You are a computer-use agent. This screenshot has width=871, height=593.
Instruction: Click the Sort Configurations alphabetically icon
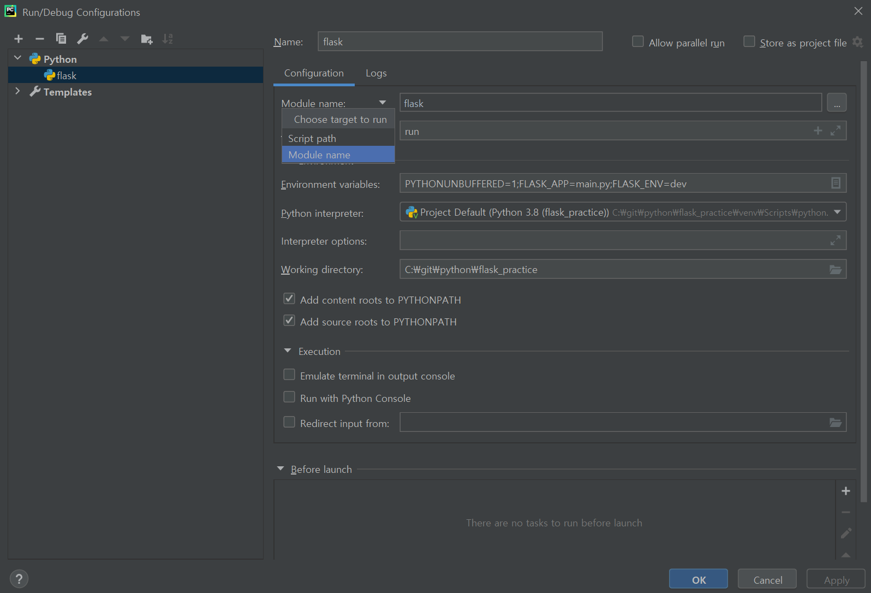[168, 39]
